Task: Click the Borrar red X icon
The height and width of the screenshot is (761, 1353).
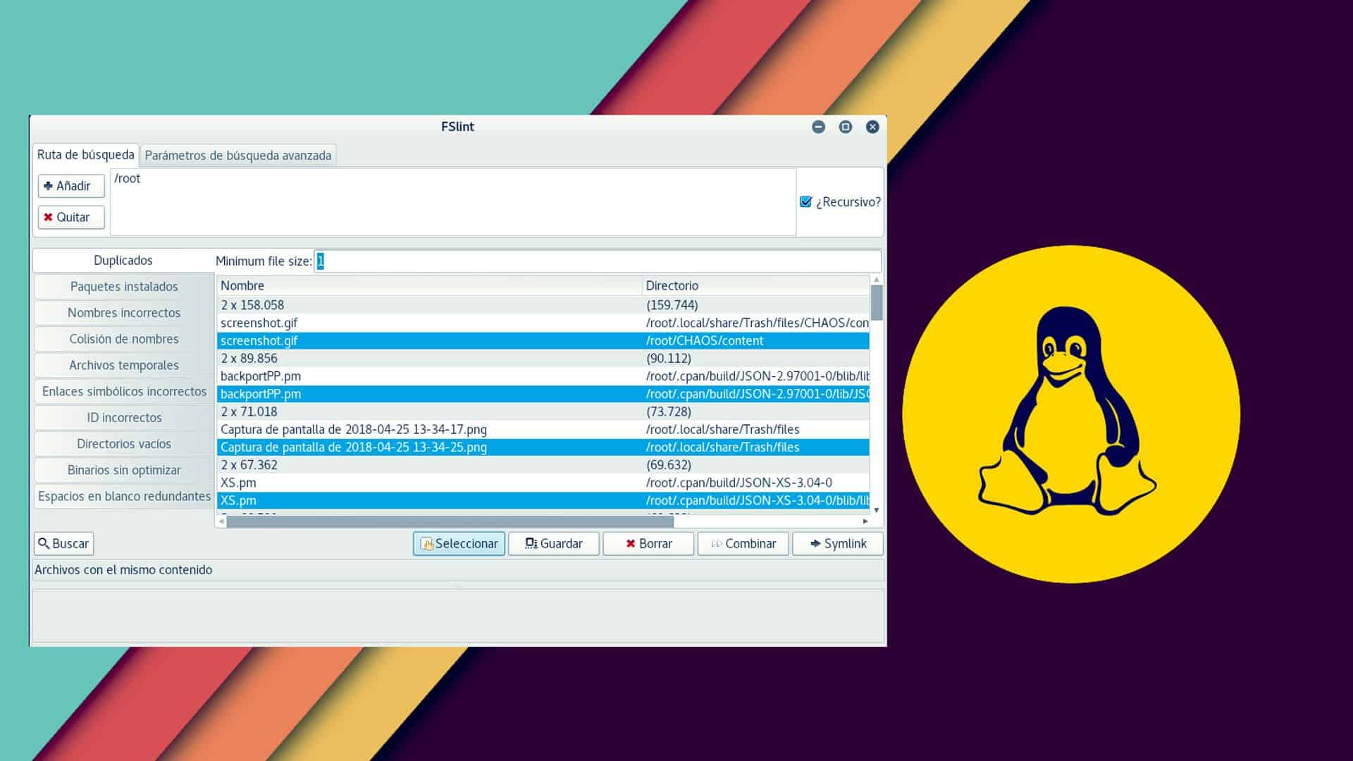Action: pyautogui.click(x=629, y=543)
